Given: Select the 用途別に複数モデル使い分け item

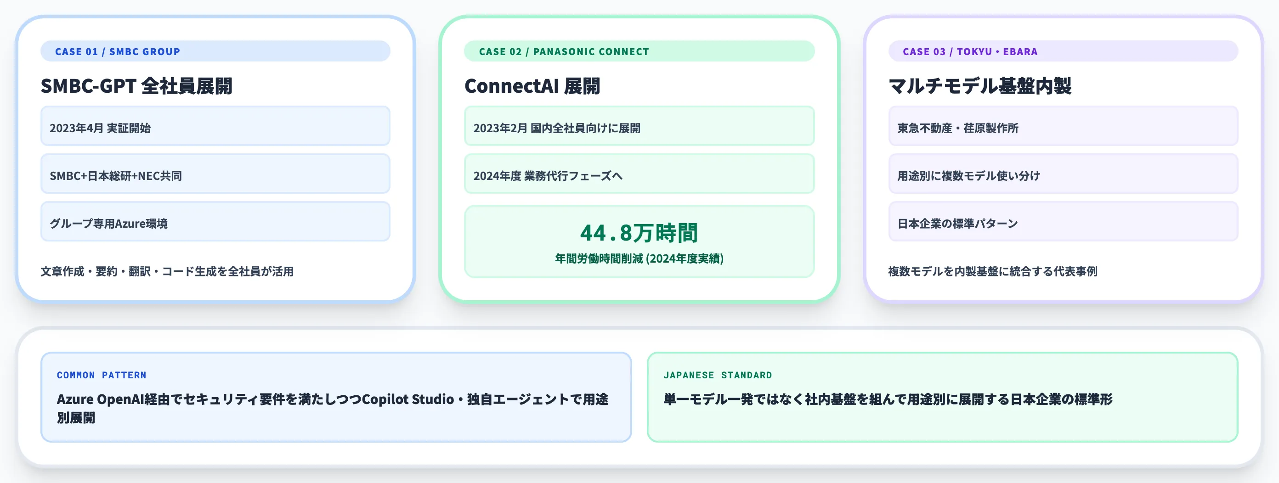Looking at the screenshot, I should point(1063,174).
